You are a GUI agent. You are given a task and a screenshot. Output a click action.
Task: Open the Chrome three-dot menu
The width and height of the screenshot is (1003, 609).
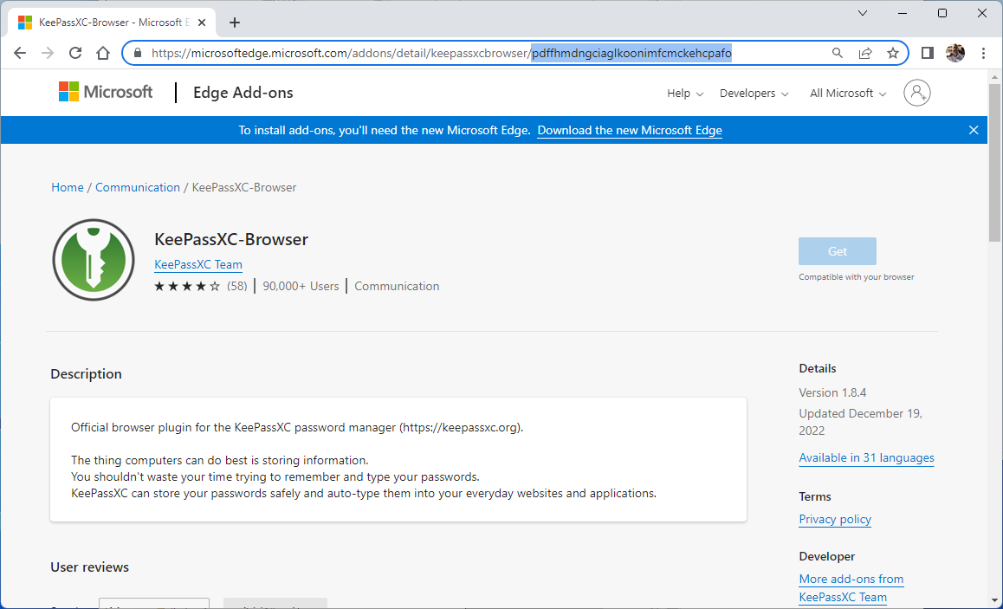(x=983, y=53)
